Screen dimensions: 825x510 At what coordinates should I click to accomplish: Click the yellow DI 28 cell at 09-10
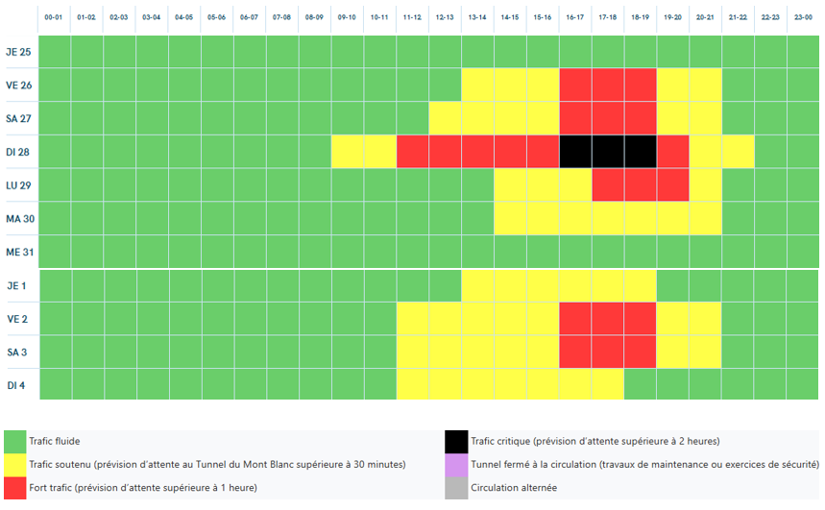click(347, 152)
